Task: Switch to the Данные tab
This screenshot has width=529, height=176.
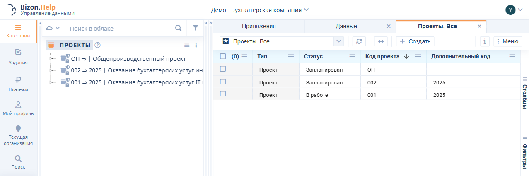Action: 346,26
